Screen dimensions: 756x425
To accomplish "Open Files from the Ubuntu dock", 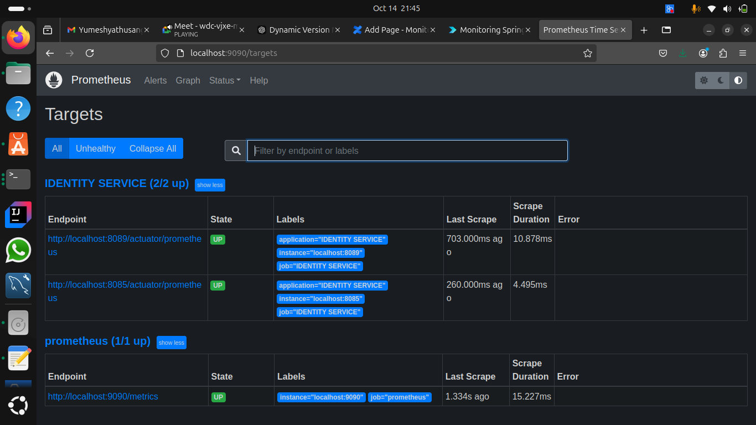I will [x=18, y=72].
